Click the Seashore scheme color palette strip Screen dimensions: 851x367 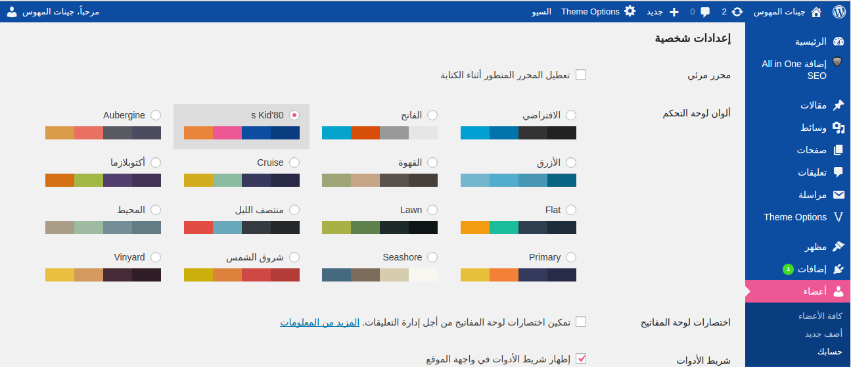pyautogui.click(x=380, y=275)
